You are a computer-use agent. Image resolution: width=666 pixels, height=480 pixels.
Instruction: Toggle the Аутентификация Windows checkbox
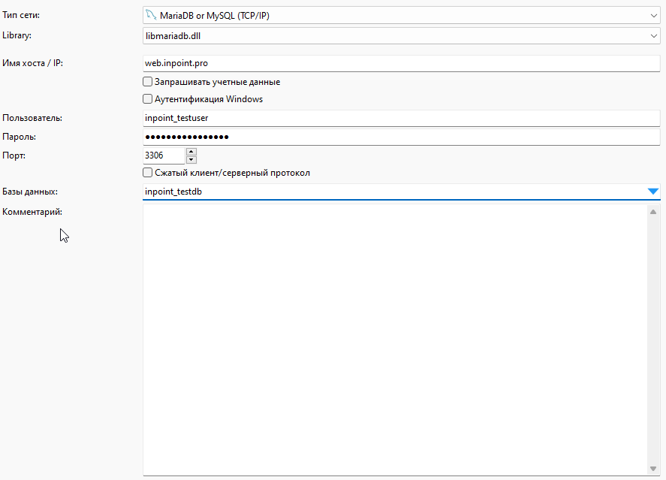click(148, 98)
